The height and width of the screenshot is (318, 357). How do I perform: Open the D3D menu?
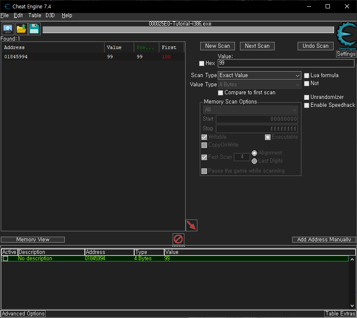50,15
